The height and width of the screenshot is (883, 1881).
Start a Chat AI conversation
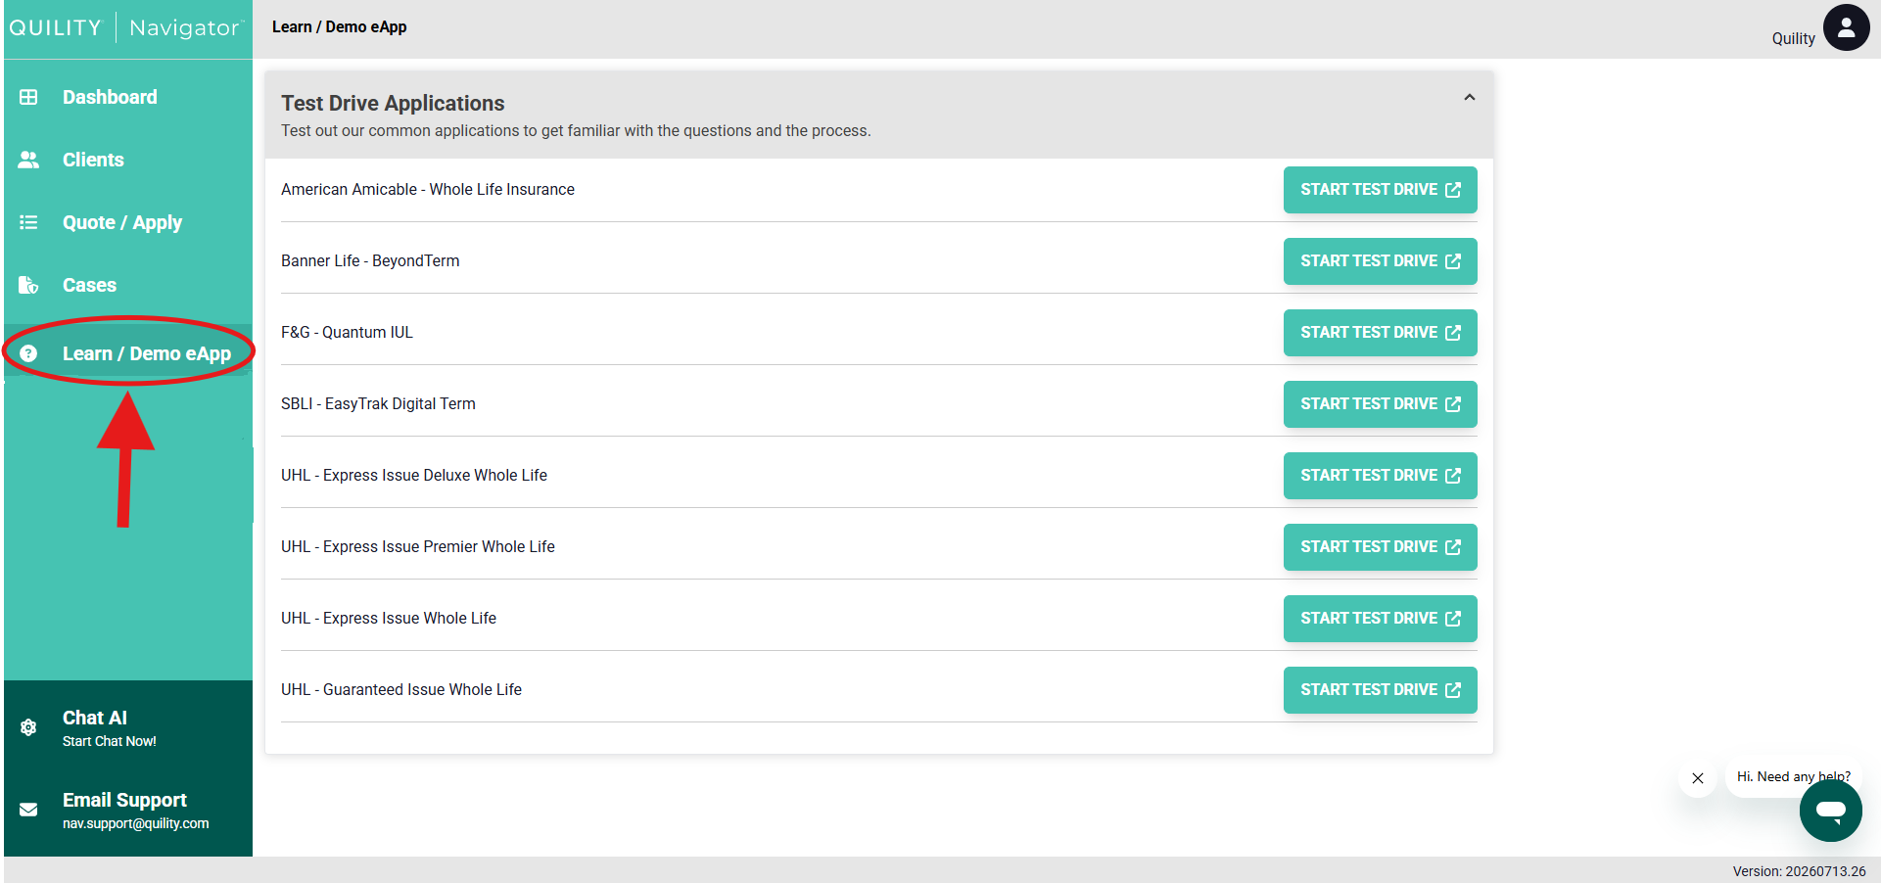(128, 727)
